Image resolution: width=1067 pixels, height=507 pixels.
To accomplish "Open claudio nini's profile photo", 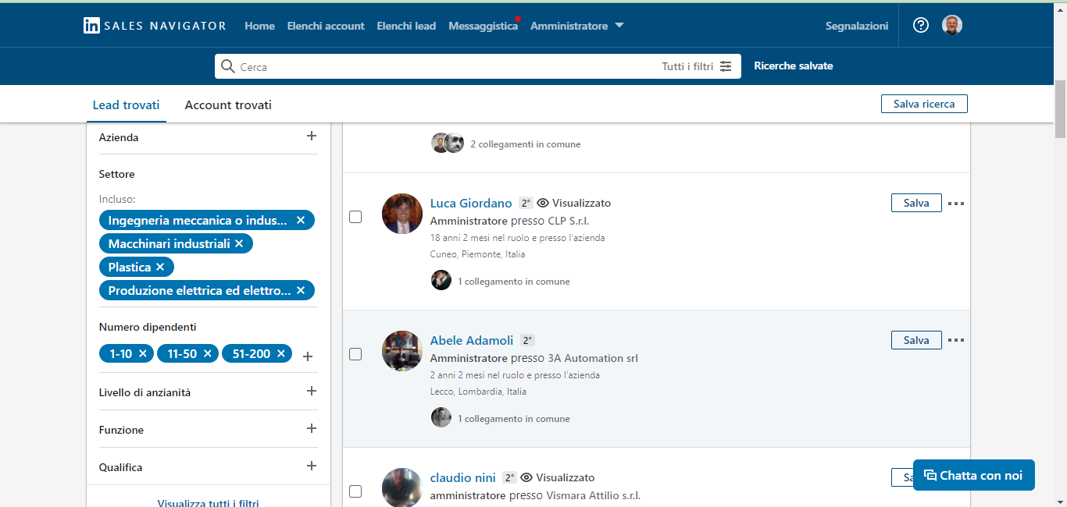I will coord(402,487).
